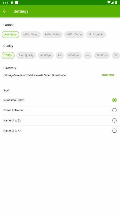Screen dimensions: 120x214
Task: Select M4A · Audio format chip
Action: pyautogui.click(x=96, y=35)
